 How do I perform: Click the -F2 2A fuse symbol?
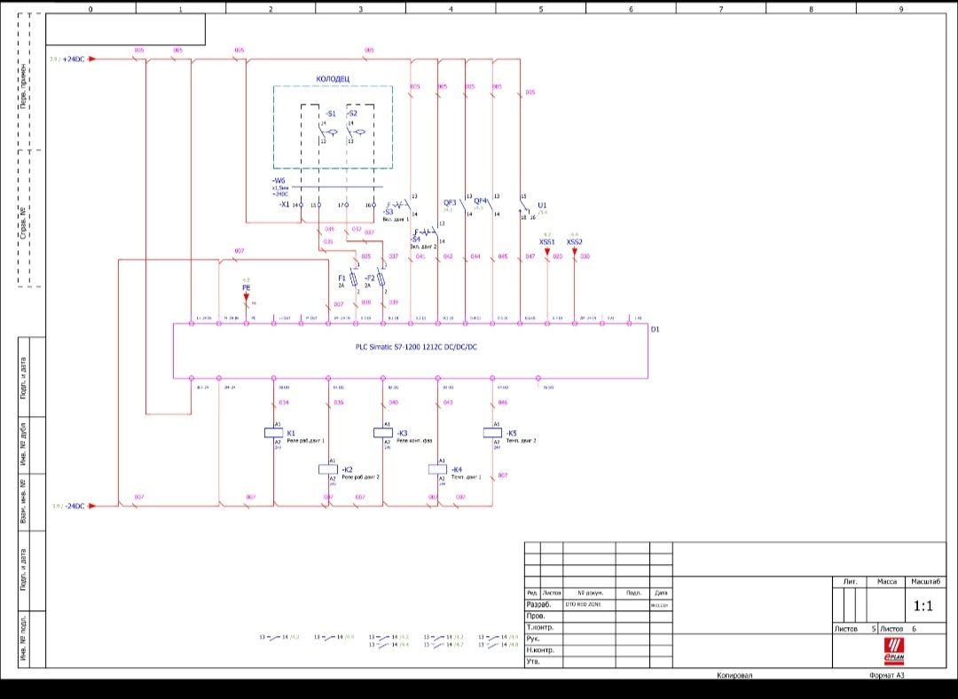click(x=381, y=279)
